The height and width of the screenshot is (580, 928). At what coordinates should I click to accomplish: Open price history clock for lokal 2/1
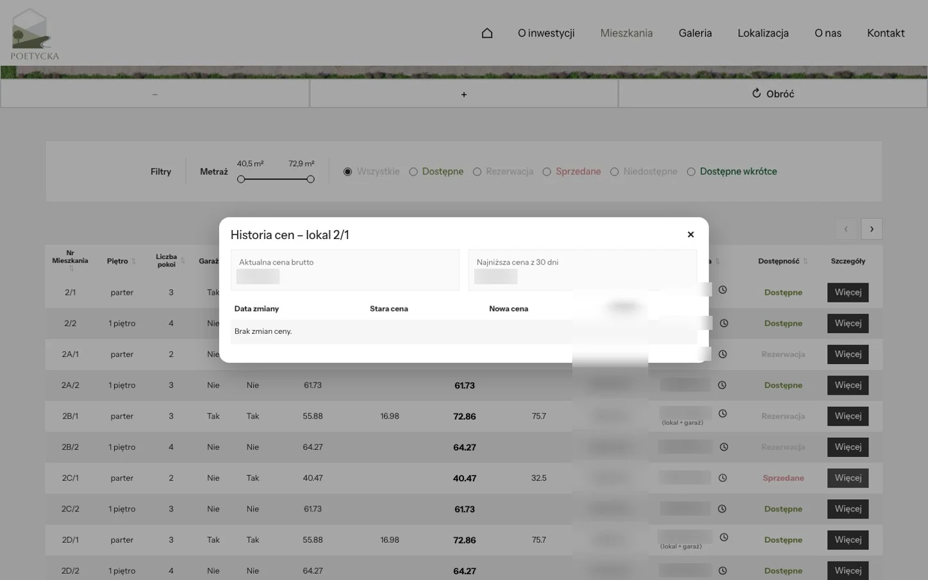click(x=722, y=290)
